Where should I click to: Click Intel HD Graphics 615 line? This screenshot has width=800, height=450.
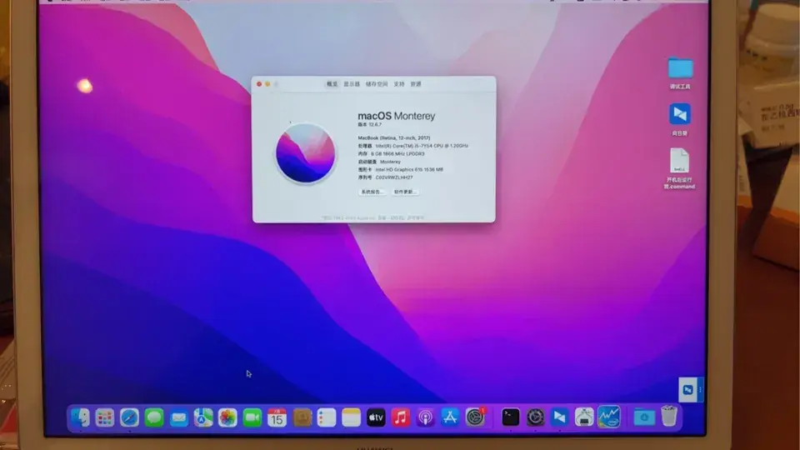point(401,169)
